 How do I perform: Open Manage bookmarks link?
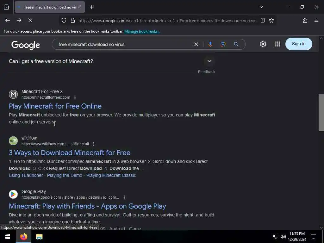tap(142, 31)
